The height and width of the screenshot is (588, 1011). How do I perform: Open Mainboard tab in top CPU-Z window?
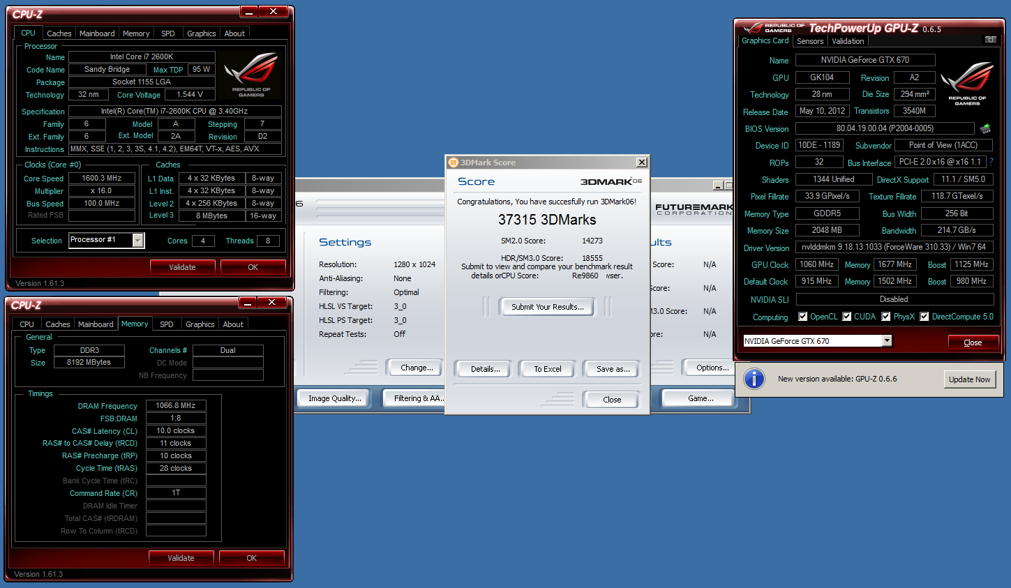tap(97, 33)
